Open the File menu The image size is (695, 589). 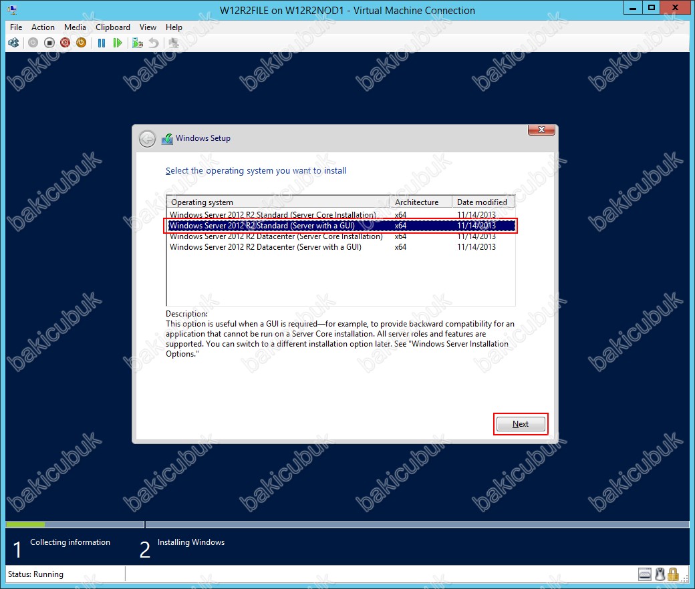point(16,27)
